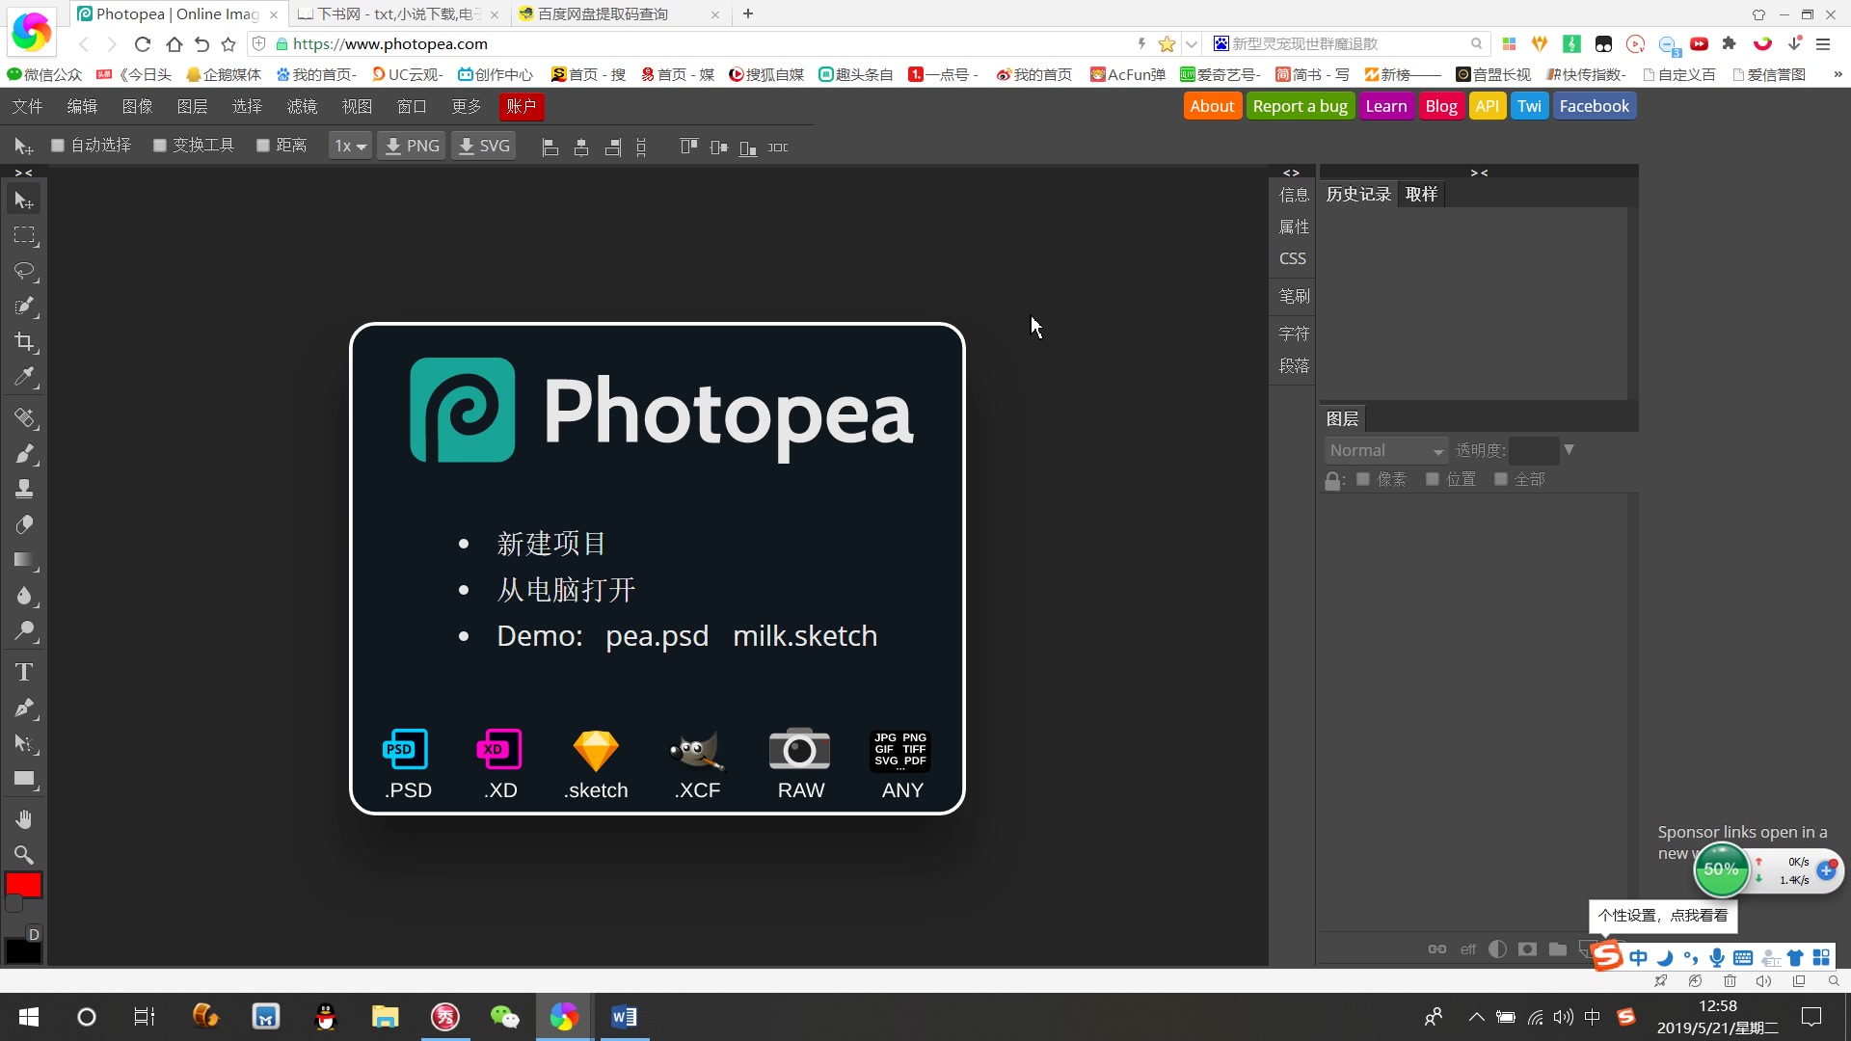Open the 编辑 menu
This screenshot has height=1041, width=1851.
click(82, 106)
